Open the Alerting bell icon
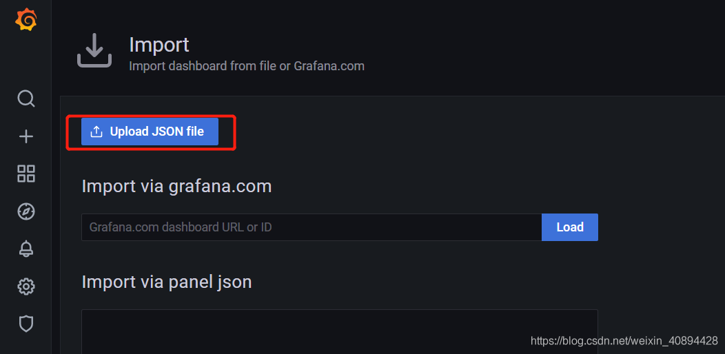Screen dimensions: 725x354 (26, 249)
